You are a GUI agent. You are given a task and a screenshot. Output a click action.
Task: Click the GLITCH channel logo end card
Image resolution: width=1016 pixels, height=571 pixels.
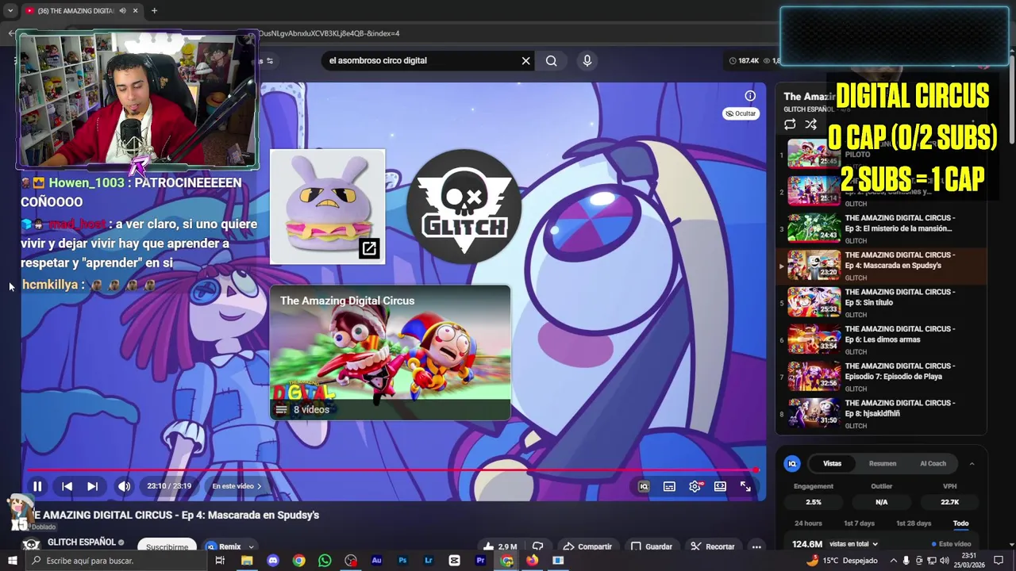point(464,206)
